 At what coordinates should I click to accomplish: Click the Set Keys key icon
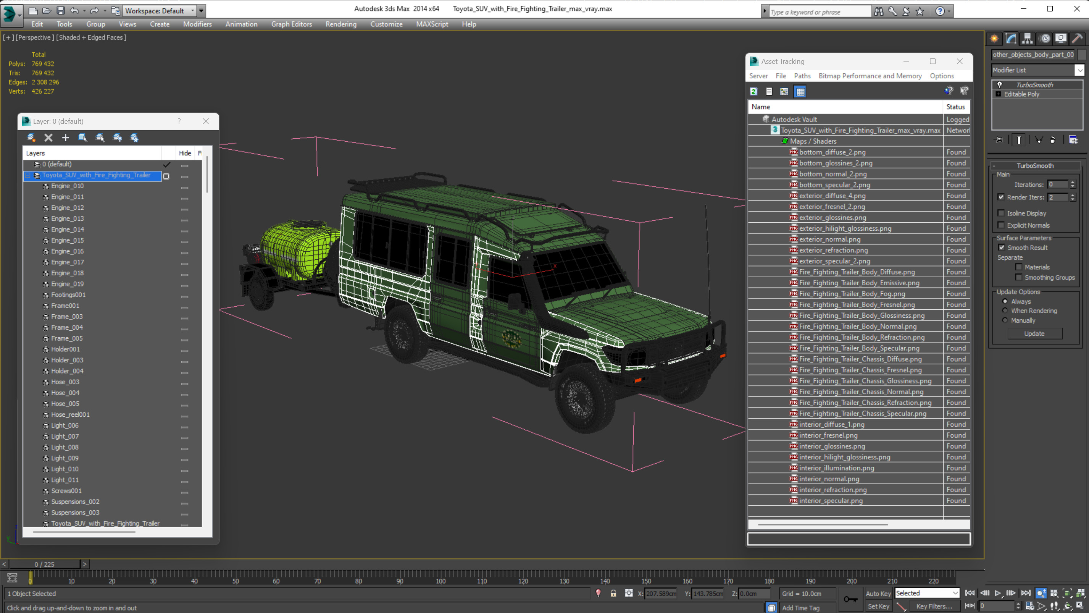[x=850, y=599]
